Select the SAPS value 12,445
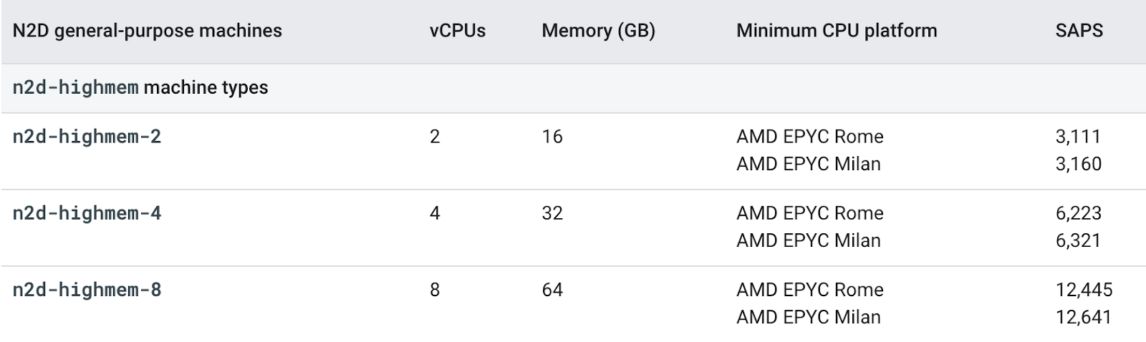Image resolution: width=1146 pixels, height=342 pixels. (x=1084, y=289)
